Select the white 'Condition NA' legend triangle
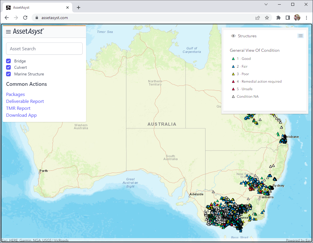Viewport: 313px width, 243px height. point(233,97)
